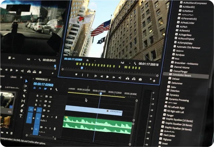
Task: Click the blue playhead on timeline ruler
Action: click(x=100, y=94)
